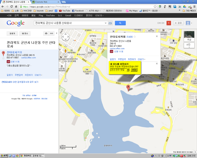Viewport: 197px width, 158px height.
Task: Zoom out with the minus button
Action: tap(65, 80)
